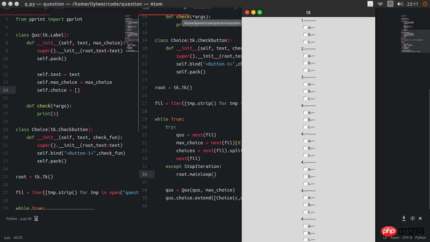430x242 pixels.
Task: Open the settings gear icon in bottom panel
Action: 413,218
